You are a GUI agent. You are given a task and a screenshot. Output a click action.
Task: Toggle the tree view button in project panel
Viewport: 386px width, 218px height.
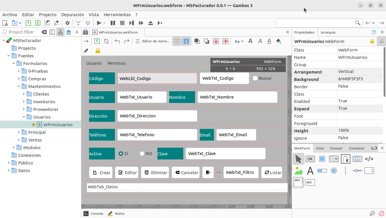[60, 32]
